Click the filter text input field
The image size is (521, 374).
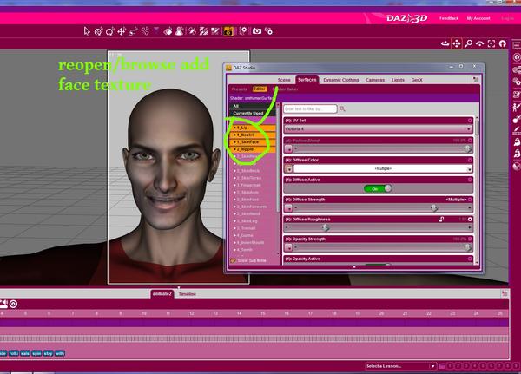click(310, 109)
